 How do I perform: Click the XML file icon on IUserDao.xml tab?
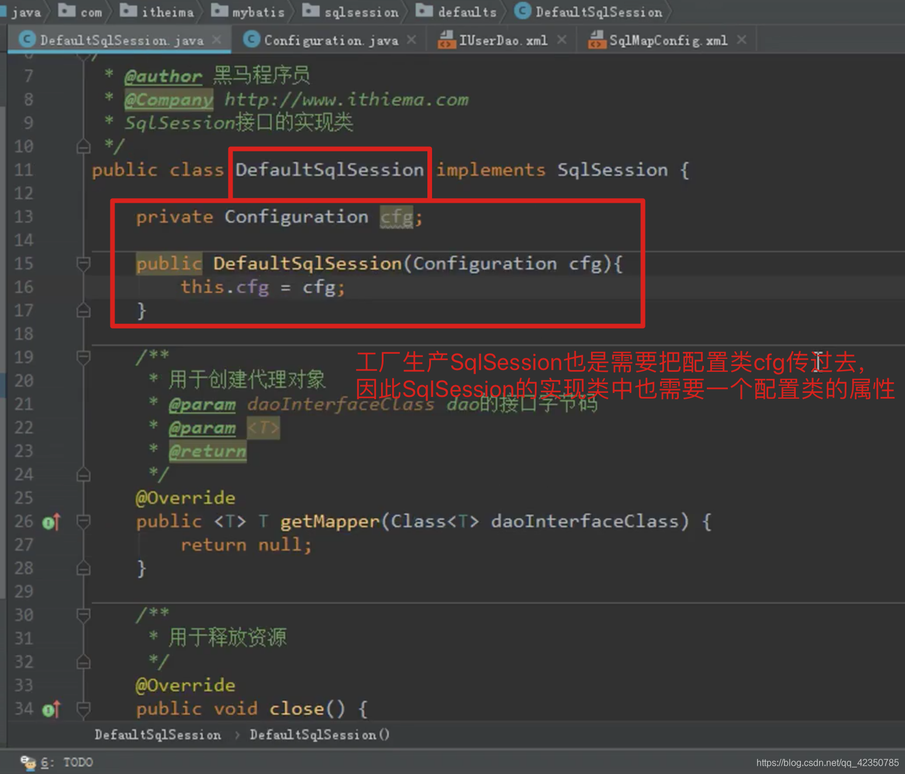tap(447, 39)
